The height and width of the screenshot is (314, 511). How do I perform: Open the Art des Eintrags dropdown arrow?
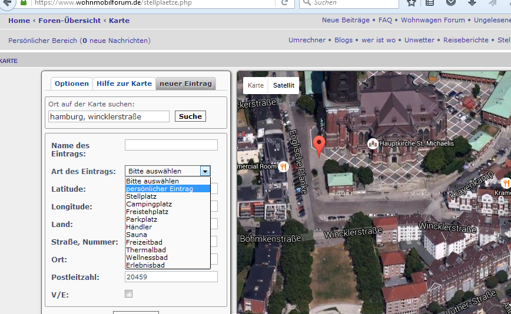(x=205, y=171)
